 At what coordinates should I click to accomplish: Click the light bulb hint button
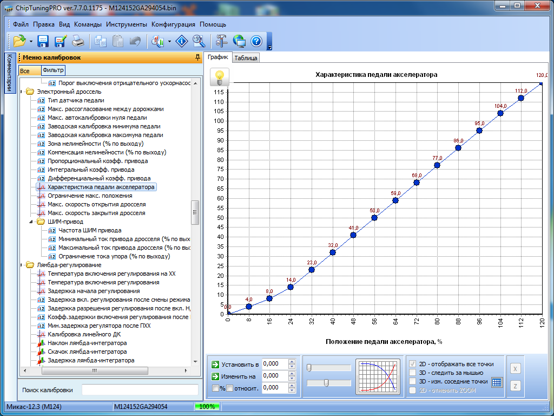[x=220, y=77]
